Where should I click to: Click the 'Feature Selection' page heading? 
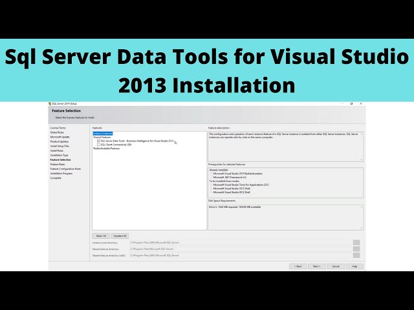[x=66, y=110]
